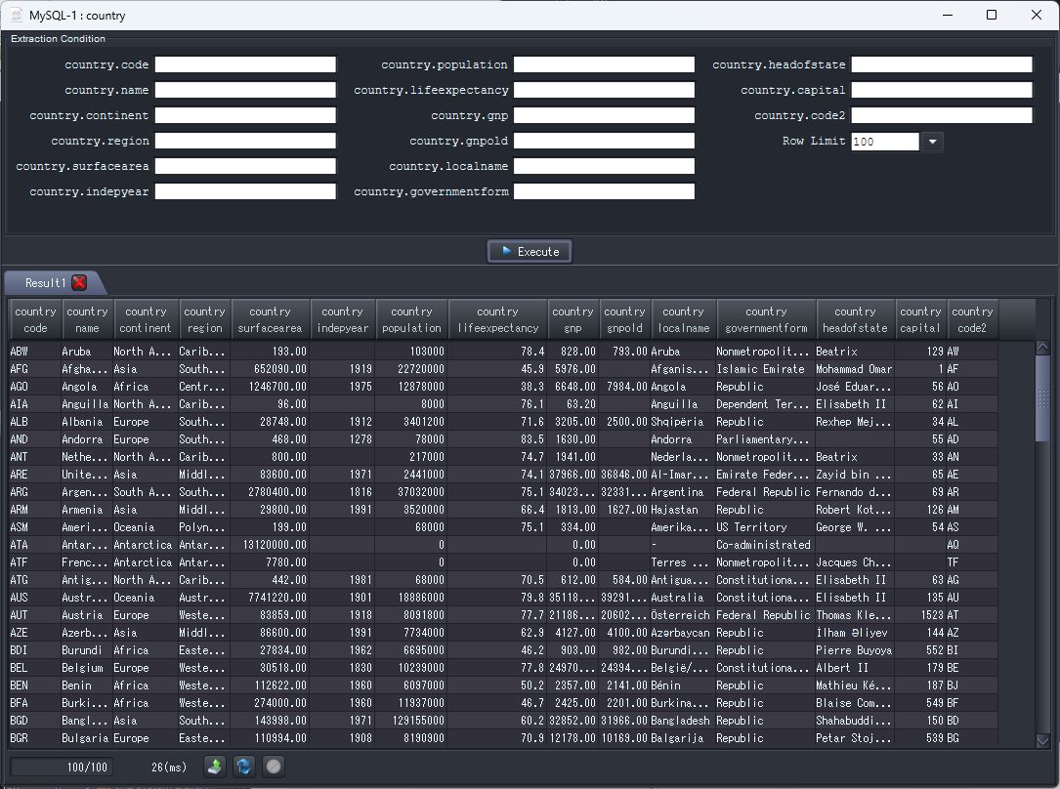Viewport: 1060px width, 789px height.
Task: Click the Row Limit combo box value 100
Action: pos(885,142)
